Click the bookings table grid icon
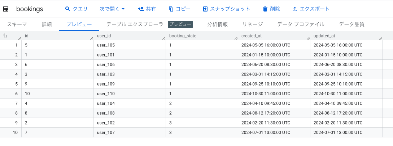 click(5, 9)
